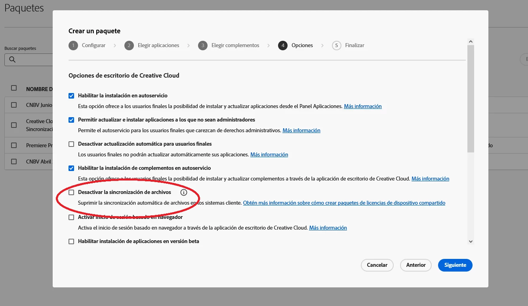Image resolution: width=528 pixels, height=306 pixels.
Task: Select the CNBV Abril package row checkbox
Action: pyautogui.click(x=14, y=162)
